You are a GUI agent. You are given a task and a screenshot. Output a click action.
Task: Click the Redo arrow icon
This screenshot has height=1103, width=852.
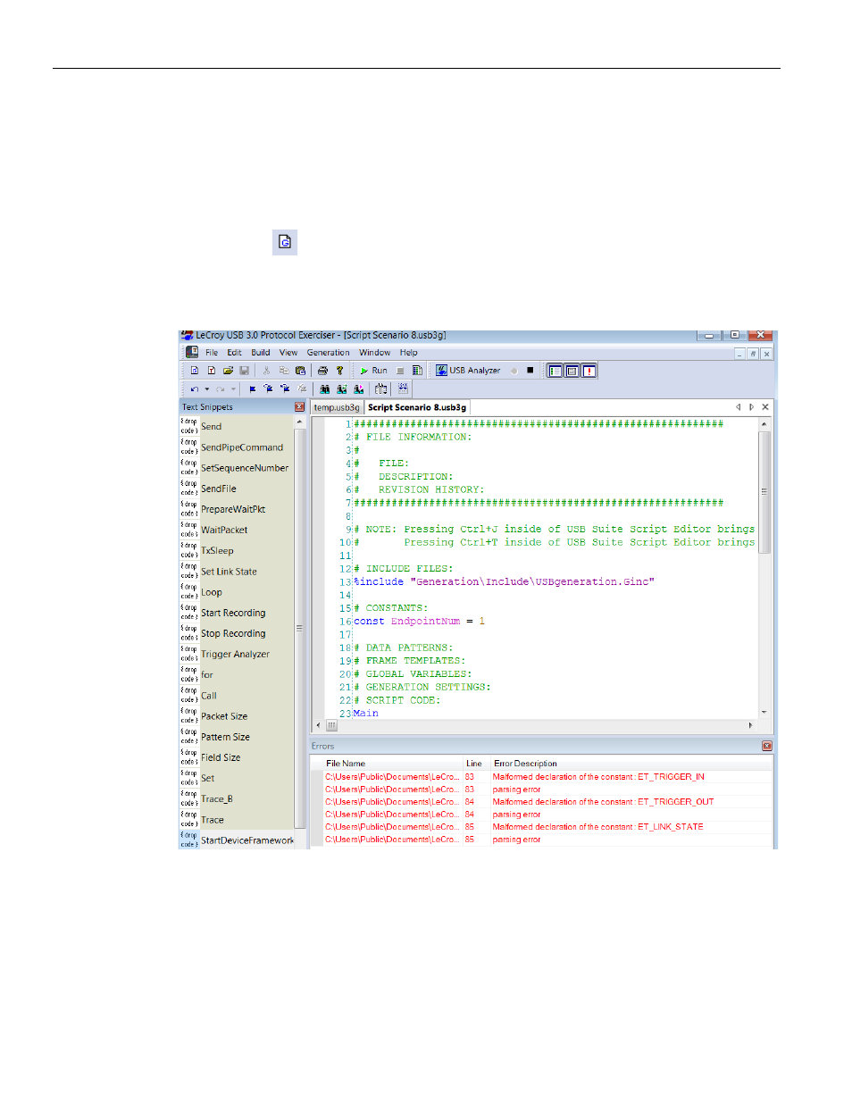(220, 389)
